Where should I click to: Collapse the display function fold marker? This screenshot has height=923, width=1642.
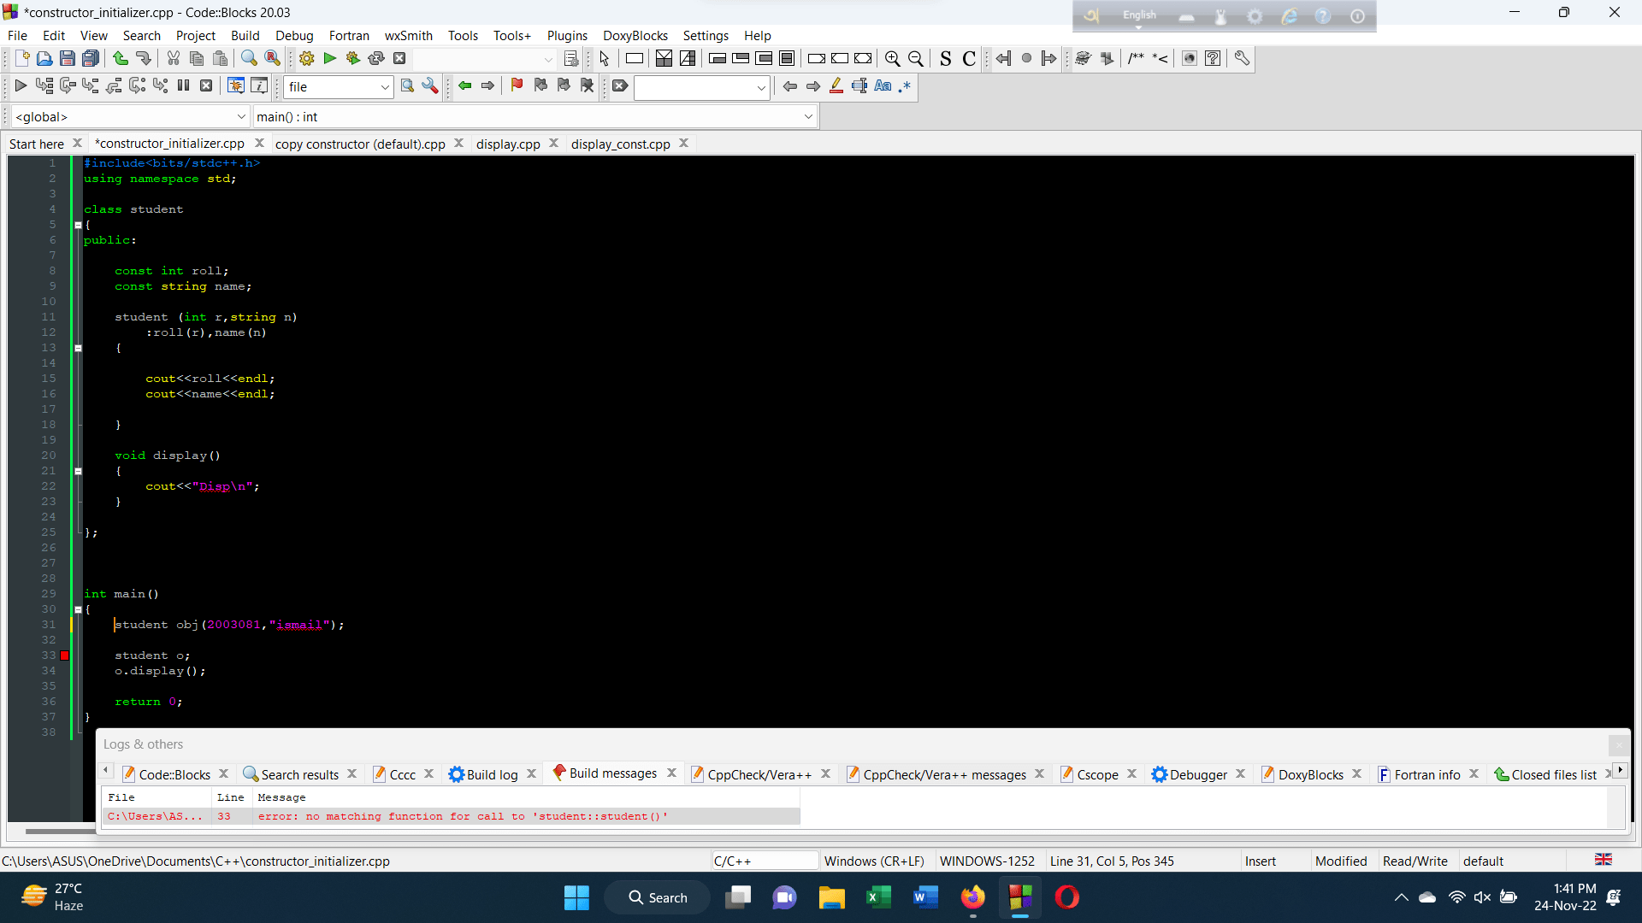[78, 471]
